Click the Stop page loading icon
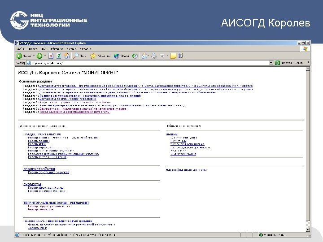 (x=51, y=56)
